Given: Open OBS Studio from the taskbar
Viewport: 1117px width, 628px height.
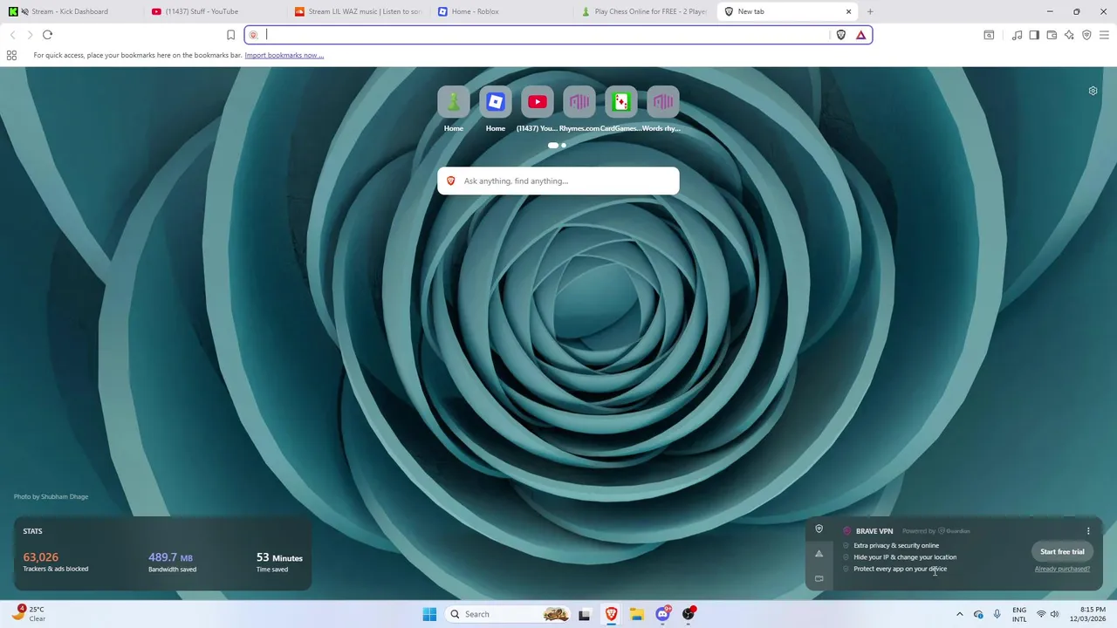Looking at the screenshot, I should pos(689,614).
